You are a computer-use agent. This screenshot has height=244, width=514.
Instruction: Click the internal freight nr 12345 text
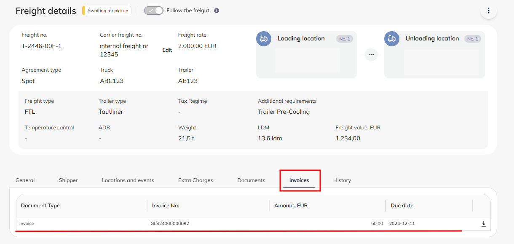tap(124, 50)
